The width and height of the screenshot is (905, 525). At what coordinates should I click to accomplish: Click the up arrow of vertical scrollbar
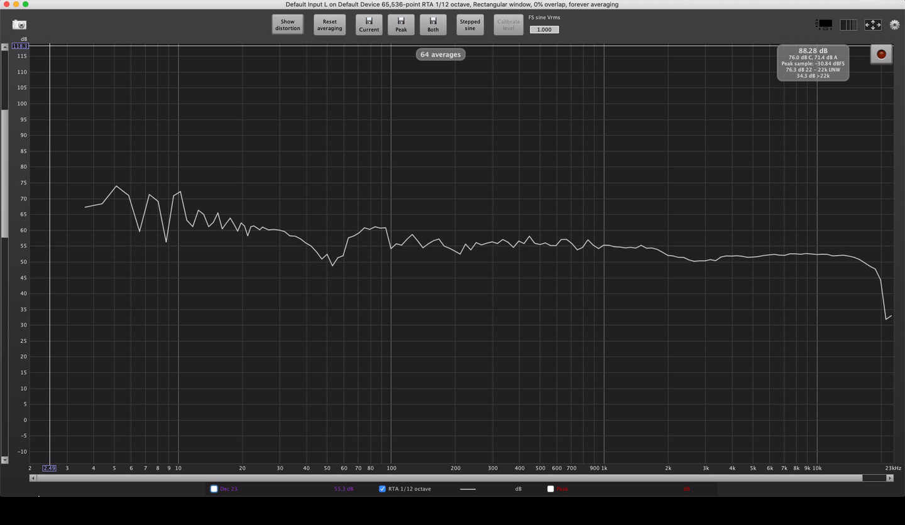point(4,46)
